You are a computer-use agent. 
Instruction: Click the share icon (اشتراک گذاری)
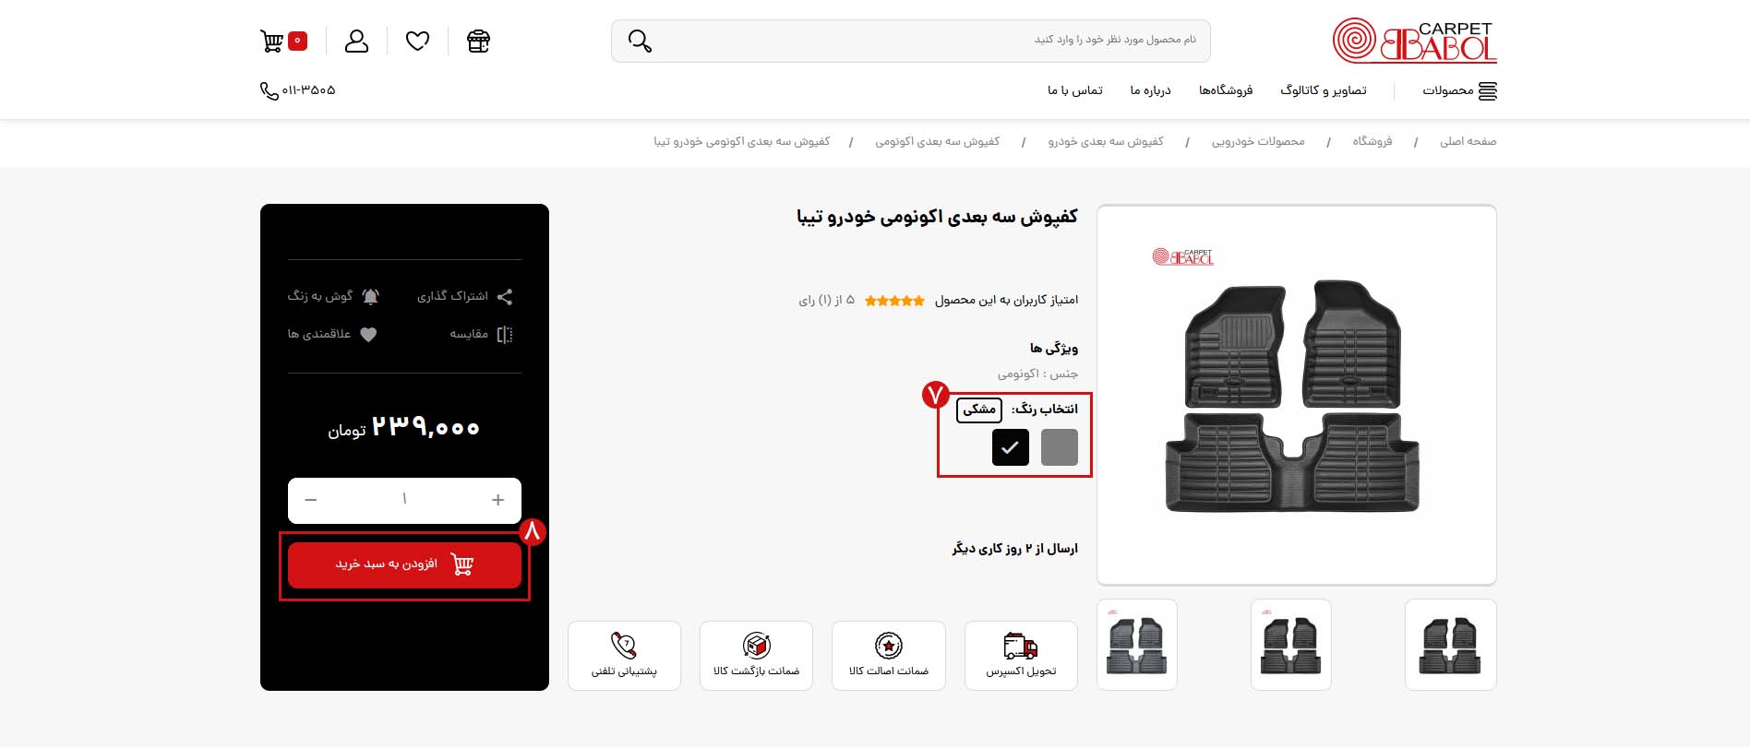pos(504,297)
